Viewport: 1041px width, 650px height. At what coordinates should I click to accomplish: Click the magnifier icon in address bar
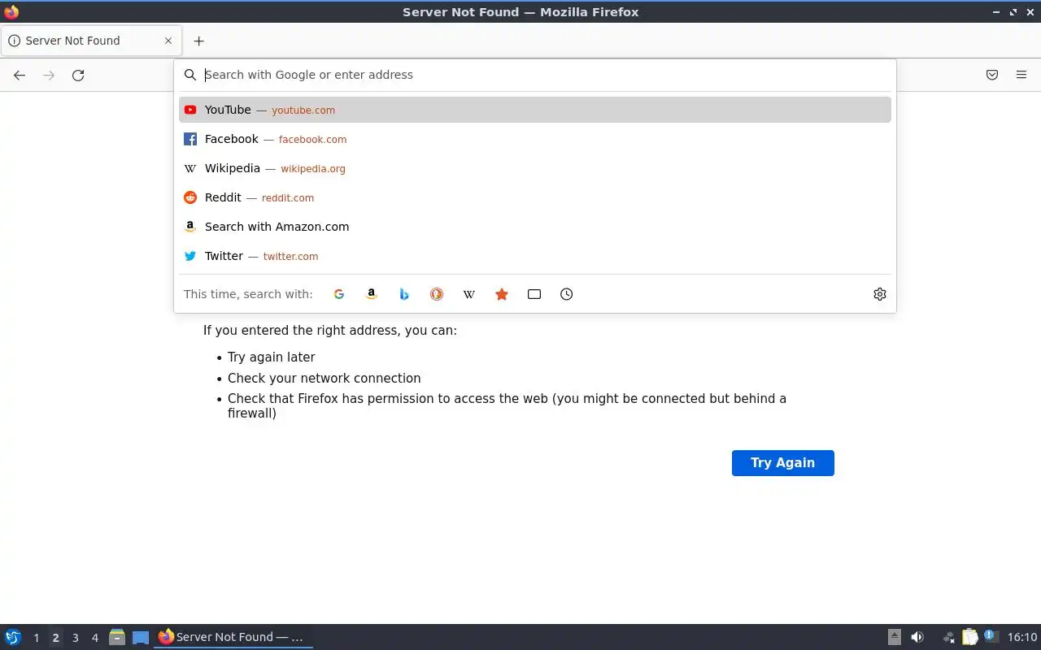pos(190,75)
